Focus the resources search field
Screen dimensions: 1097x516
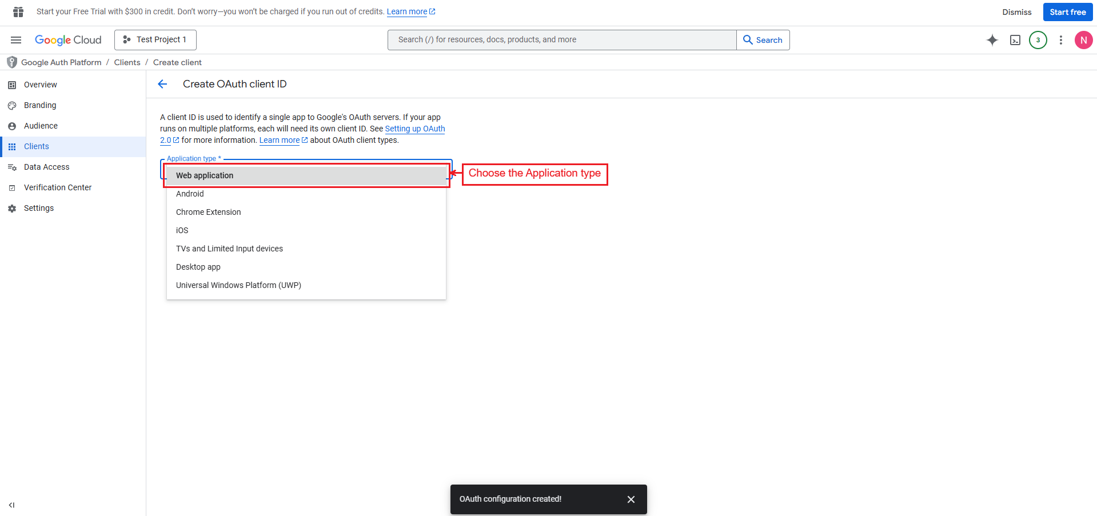pyautogui.click(x=562, y=40)
